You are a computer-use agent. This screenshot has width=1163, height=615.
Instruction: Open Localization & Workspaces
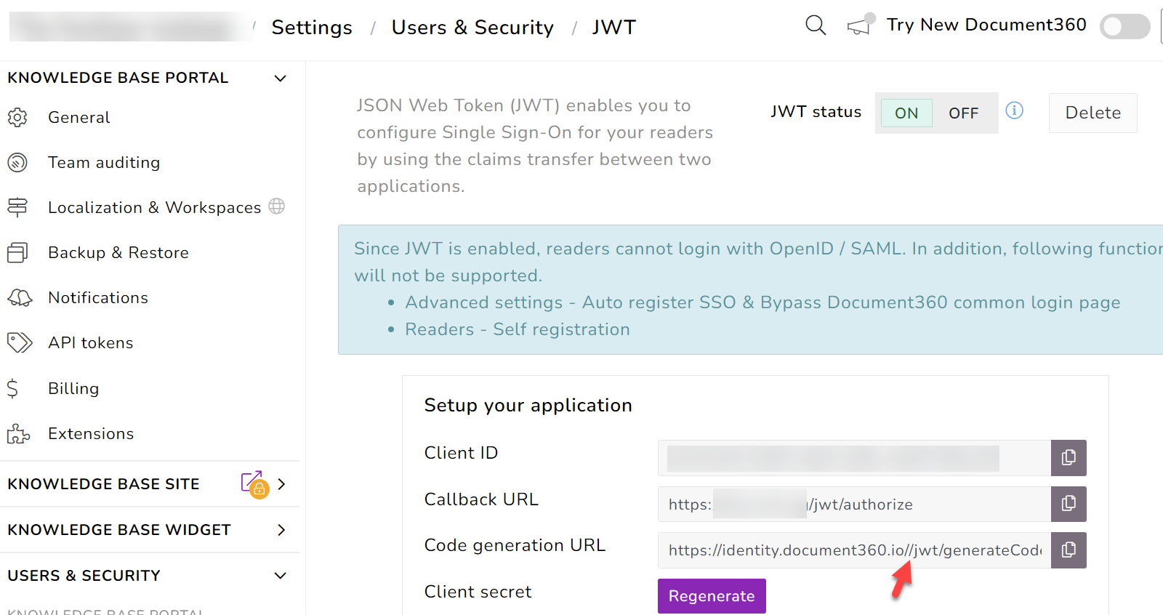coord(154,207)
